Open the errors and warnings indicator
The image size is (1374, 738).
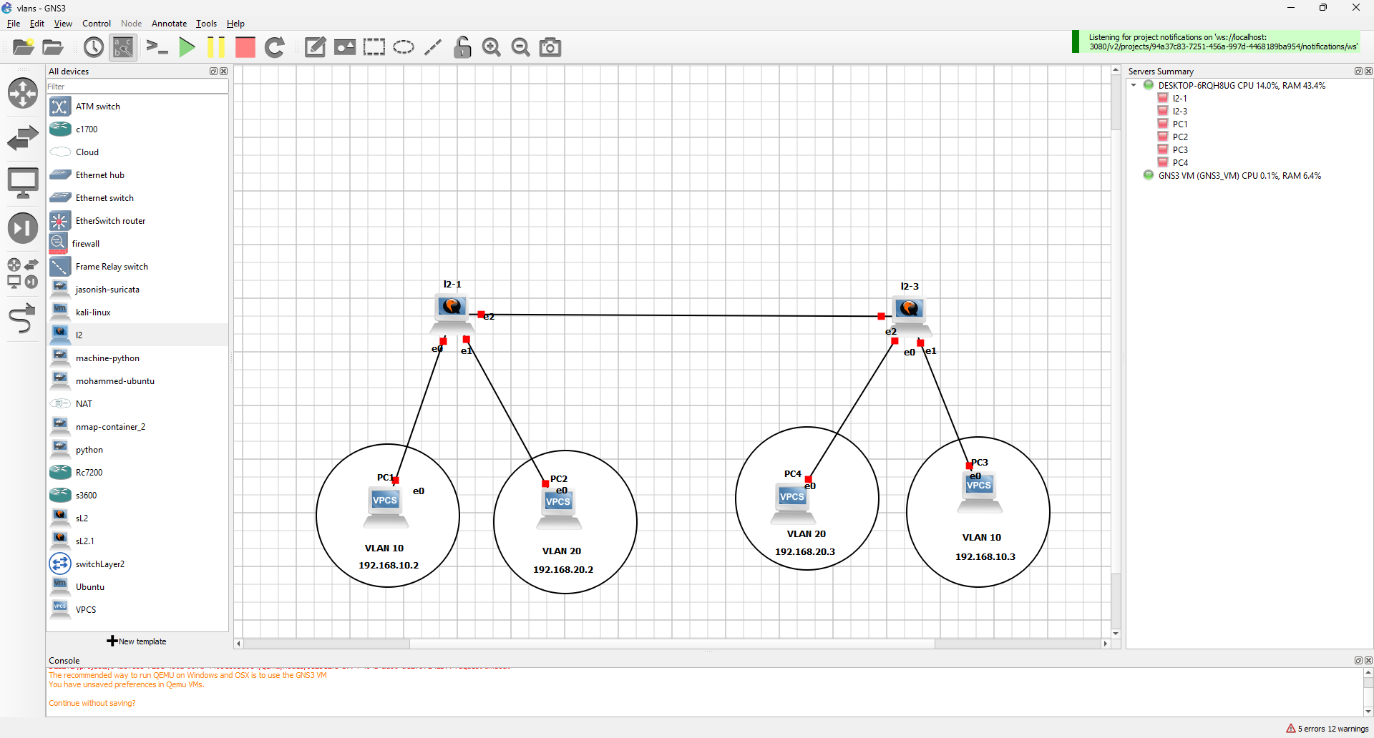click(1327, 729)
